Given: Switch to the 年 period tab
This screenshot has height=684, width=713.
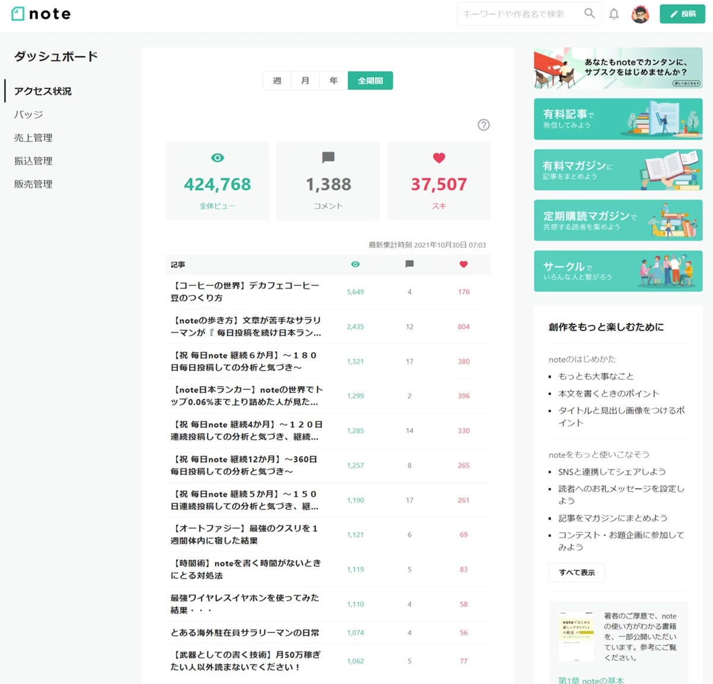Looking at the screenshot, I should (x=333, y=81).
